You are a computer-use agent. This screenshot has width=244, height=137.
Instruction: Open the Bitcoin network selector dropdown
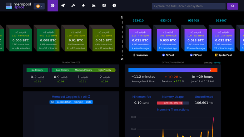(x=39, y=6)
